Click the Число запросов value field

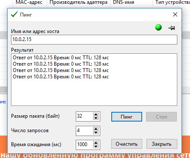click(84, 131)
